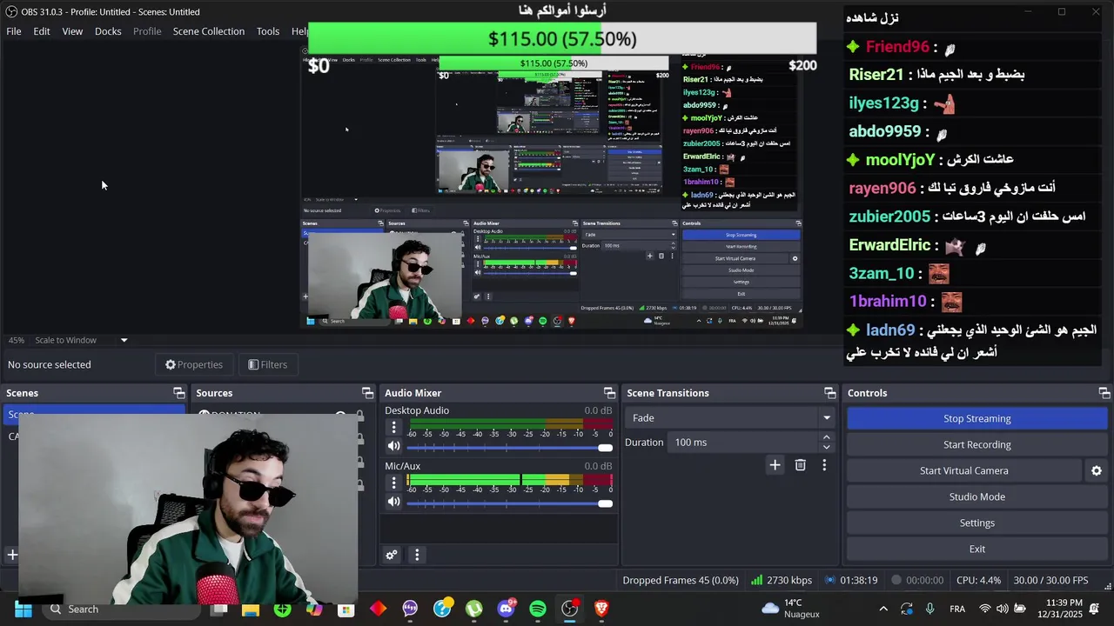Show hidden system tray icons chevron
This screenshot has width=1114, height=626.
click(883, 609)
